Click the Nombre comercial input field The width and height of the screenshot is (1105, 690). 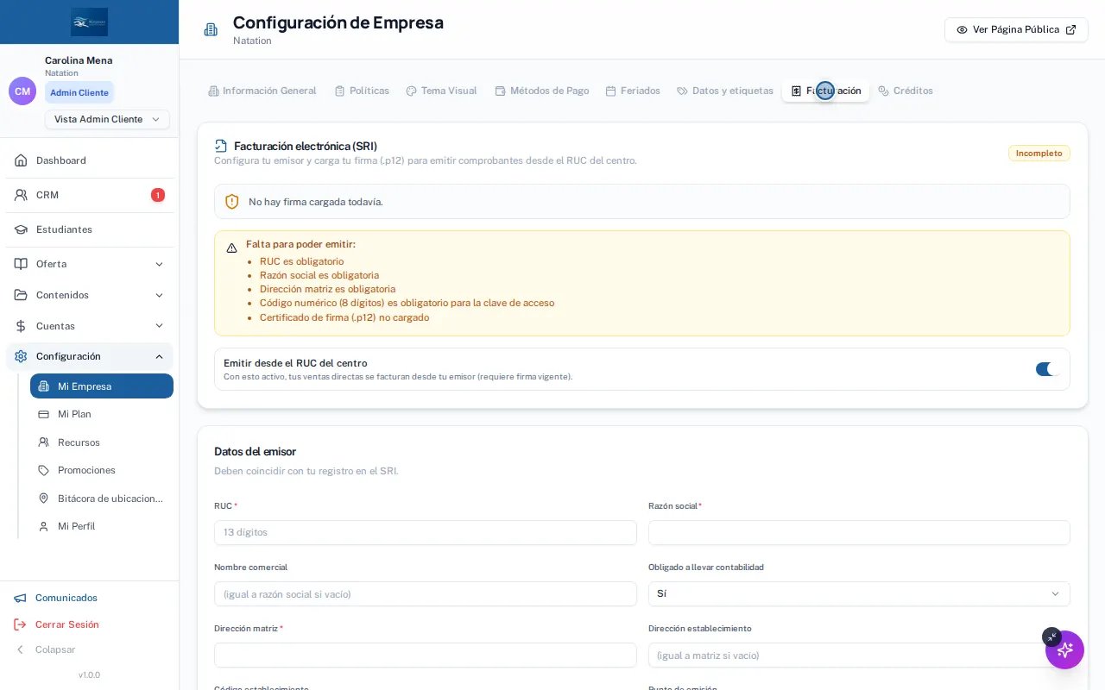426,593
